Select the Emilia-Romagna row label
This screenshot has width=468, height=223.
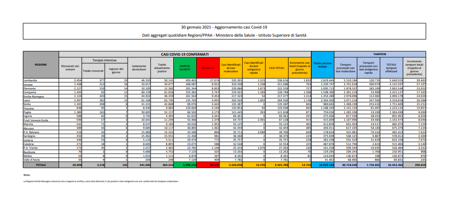(32, 96)
